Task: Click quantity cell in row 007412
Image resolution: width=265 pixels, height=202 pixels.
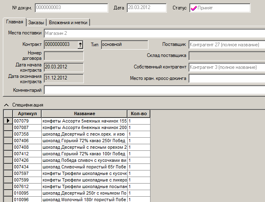Action: coord(139,154)
